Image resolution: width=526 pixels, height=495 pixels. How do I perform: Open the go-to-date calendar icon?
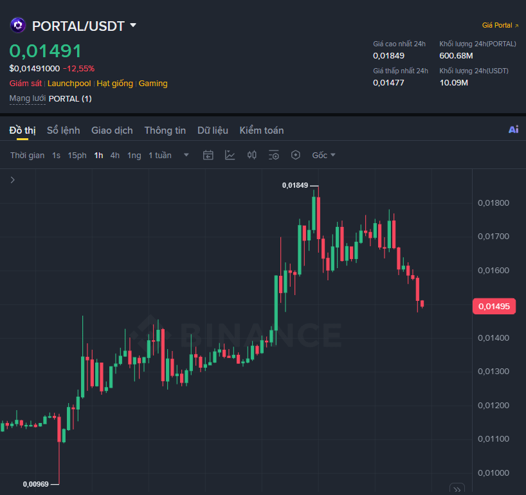pyautogui.click(x=208, y=155)
